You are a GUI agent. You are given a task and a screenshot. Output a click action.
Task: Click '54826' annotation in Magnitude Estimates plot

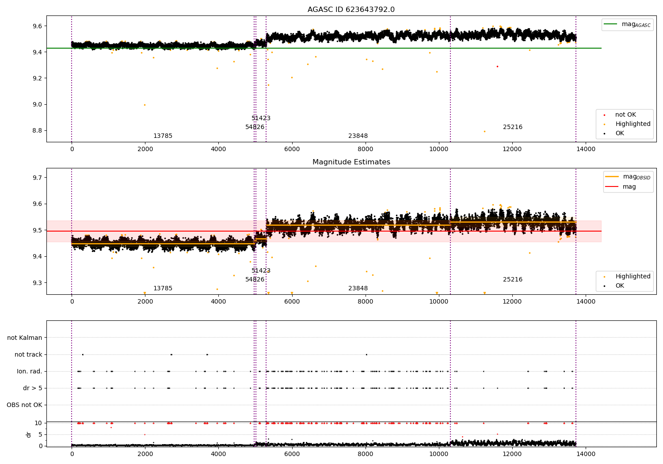(255, 280)
